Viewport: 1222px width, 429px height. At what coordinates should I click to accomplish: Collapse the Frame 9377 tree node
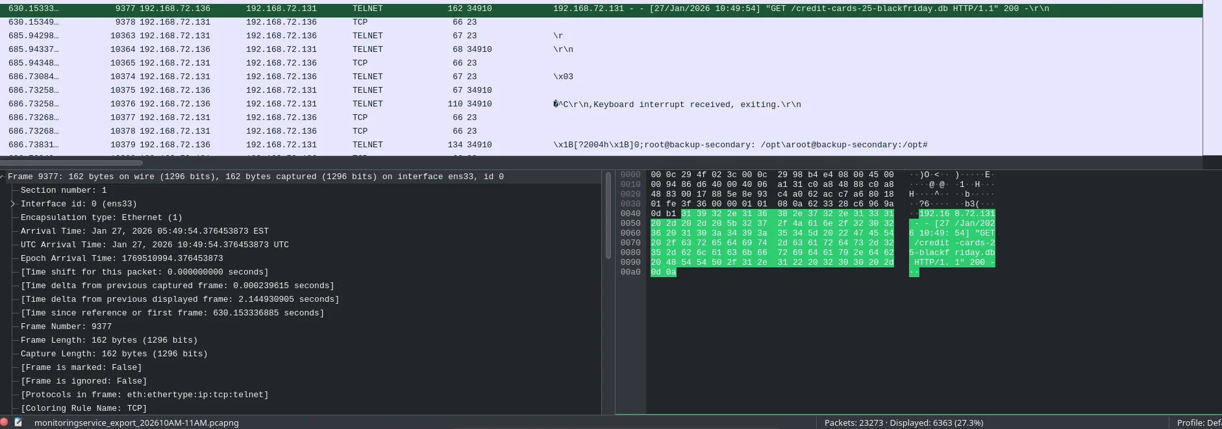(x=3, y=177)
